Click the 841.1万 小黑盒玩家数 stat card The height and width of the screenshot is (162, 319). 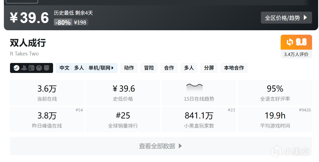point(199,120)
